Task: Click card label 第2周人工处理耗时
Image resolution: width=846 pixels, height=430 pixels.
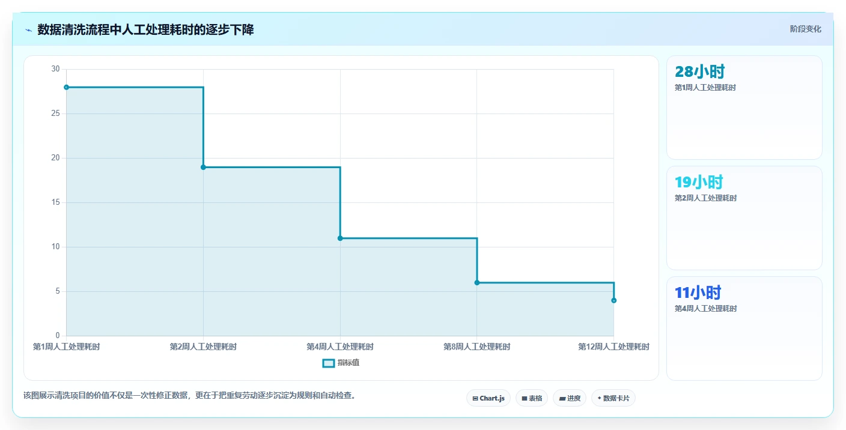Action: (705, 198)
